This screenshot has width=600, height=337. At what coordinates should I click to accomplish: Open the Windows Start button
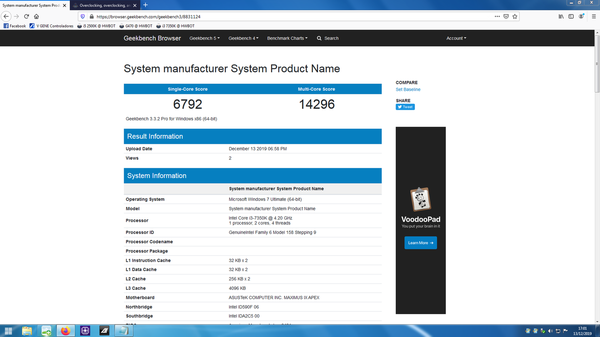(x=9, y=331)
